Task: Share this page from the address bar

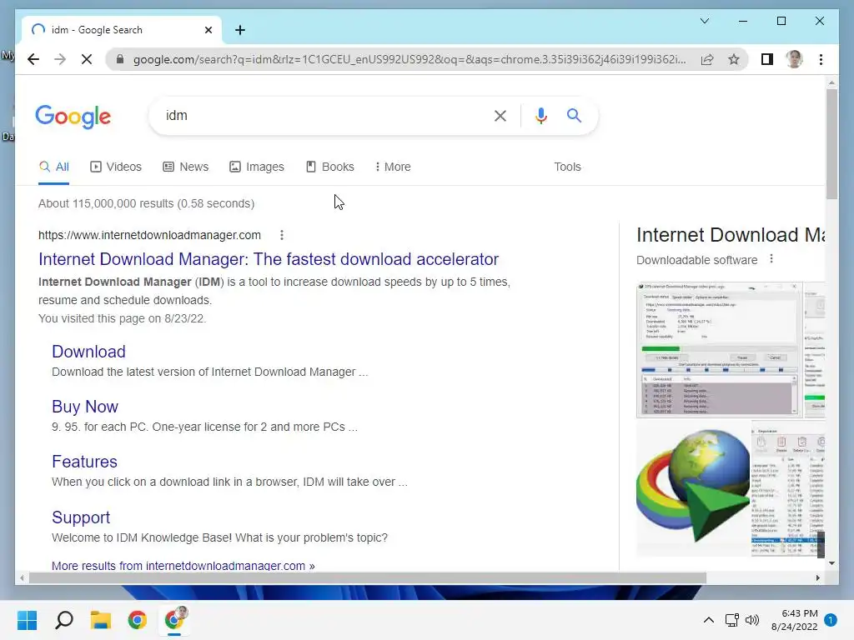Action: (707, 59)
